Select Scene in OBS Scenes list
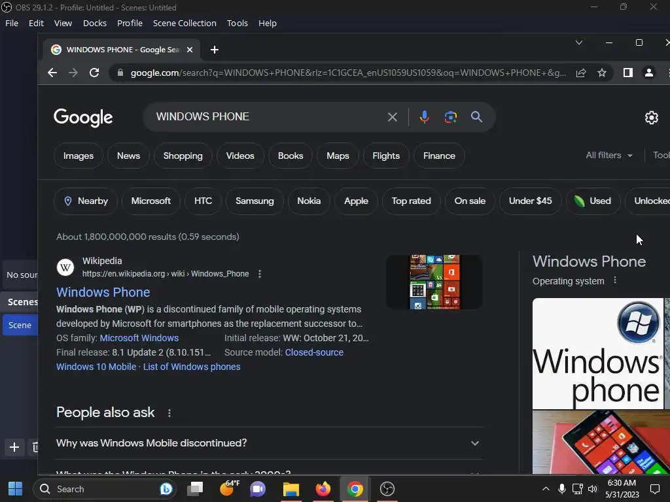Viewport: 670px width, 502px height. point(20,326)
